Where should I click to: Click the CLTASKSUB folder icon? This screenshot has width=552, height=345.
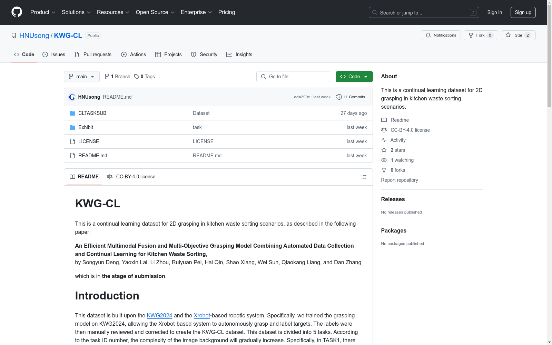(x=72, y=113)
